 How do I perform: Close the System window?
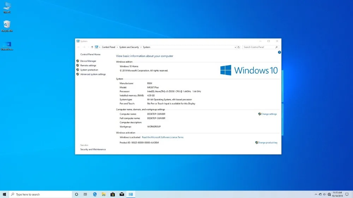pos(277,41)
